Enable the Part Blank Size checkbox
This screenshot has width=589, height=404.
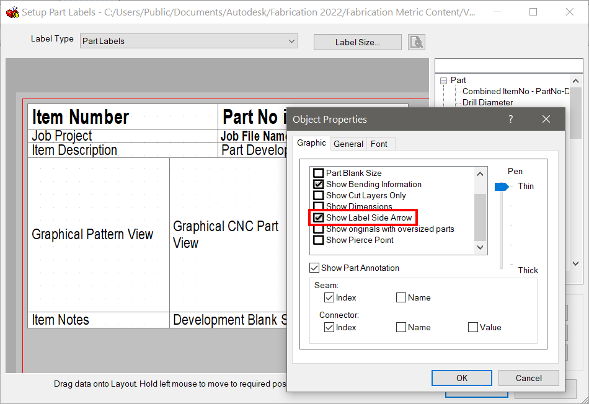coord(319,173)
